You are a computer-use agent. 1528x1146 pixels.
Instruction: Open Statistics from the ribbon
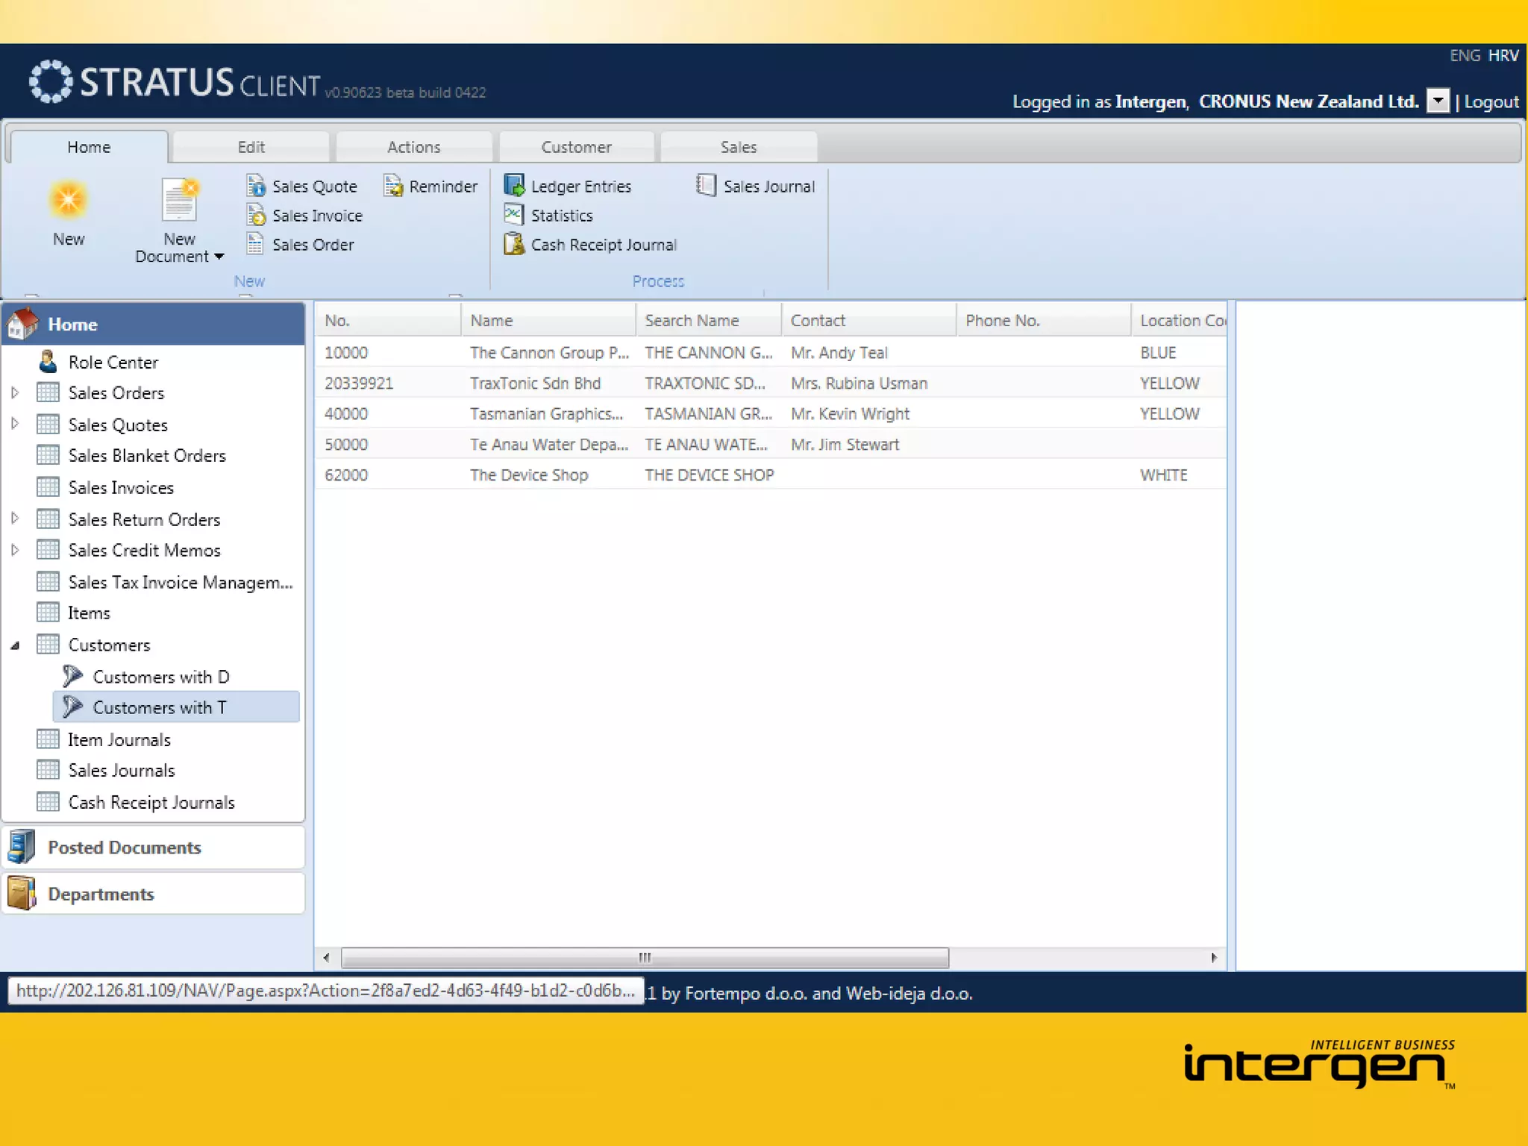pyautogui.click(x=548, y=216)
